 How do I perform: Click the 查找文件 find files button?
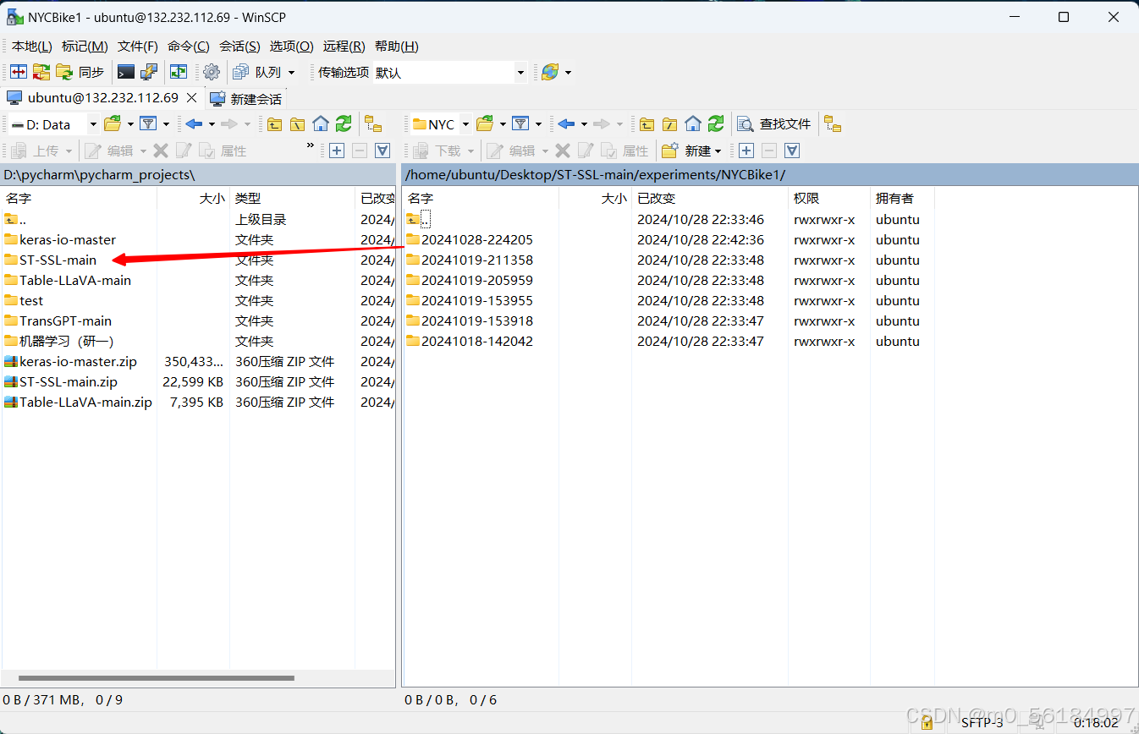774,124
